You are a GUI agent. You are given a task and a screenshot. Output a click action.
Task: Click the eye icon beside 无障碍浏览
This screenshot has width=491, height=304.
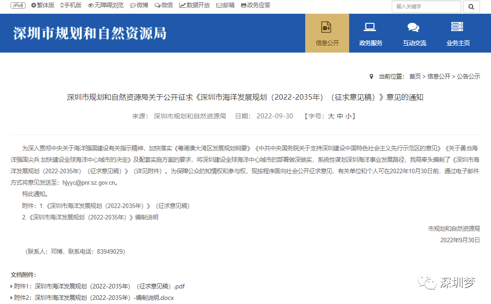tap(91, 5)
